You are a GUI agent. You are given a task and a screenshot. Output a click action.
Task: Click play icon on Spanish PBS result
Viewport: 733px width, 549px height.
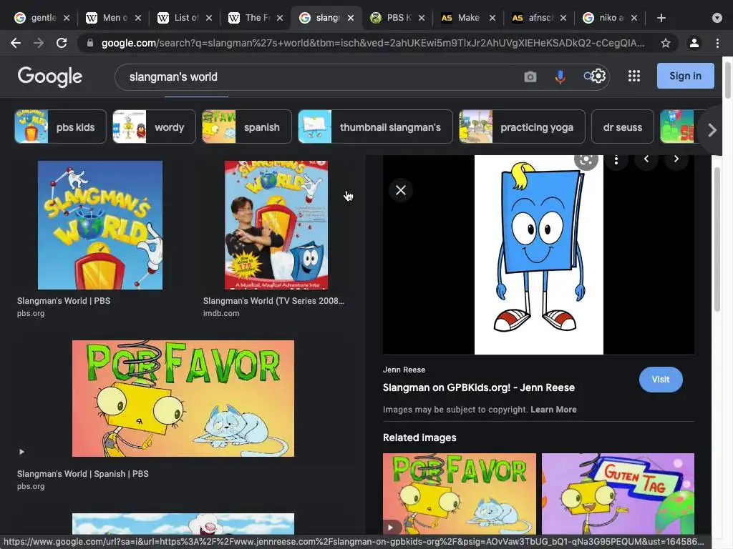pos(21,452)
